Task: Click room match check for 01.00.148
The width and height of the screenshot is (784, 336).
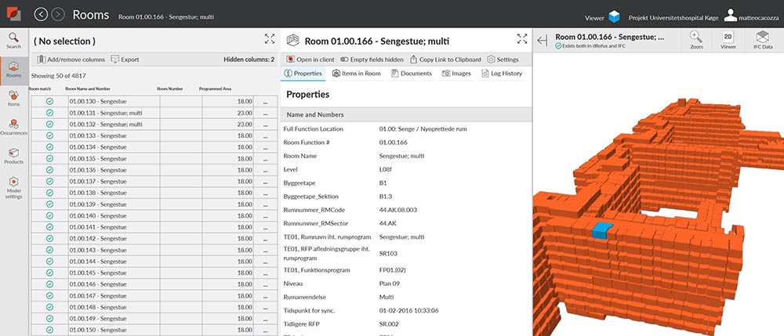Action: coord(49,307)
